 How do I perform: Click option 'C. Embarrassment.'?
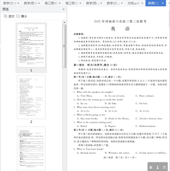[146, 126]
